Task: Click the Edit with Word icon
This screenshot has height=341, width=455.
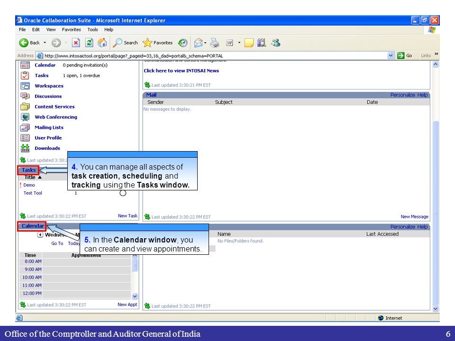Action: coord(229,43)
